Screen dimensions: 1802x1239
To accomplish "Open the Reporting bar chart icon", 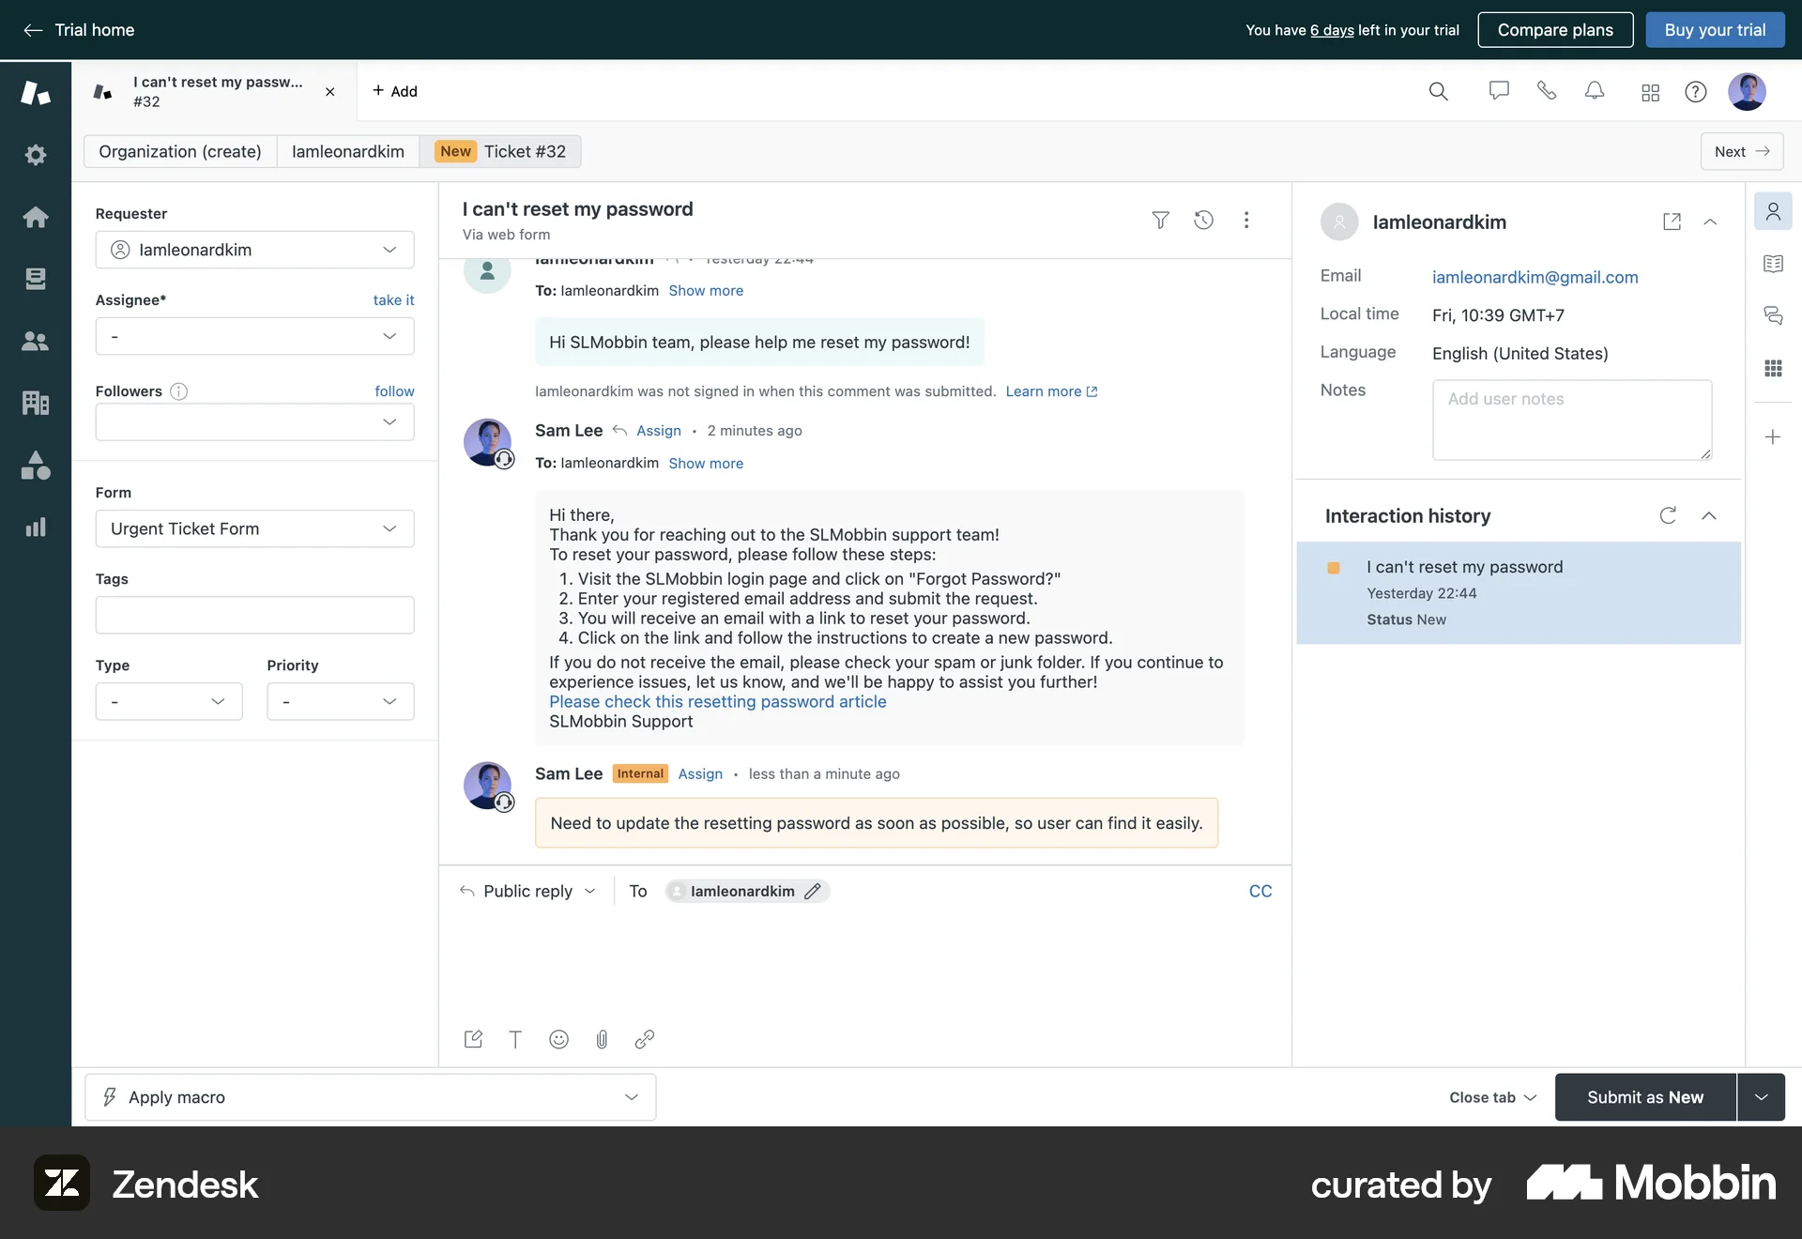I will 36,528.
